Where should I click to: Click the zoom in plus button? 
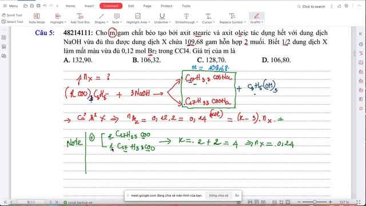click(331, 202)
